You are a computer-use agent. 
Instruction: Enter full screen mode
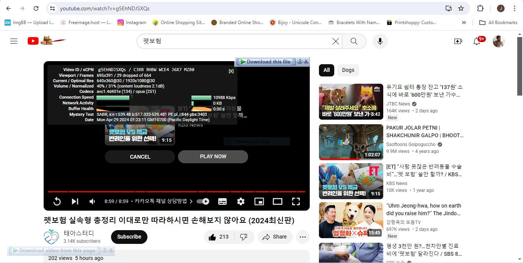(x=296, y=201)
